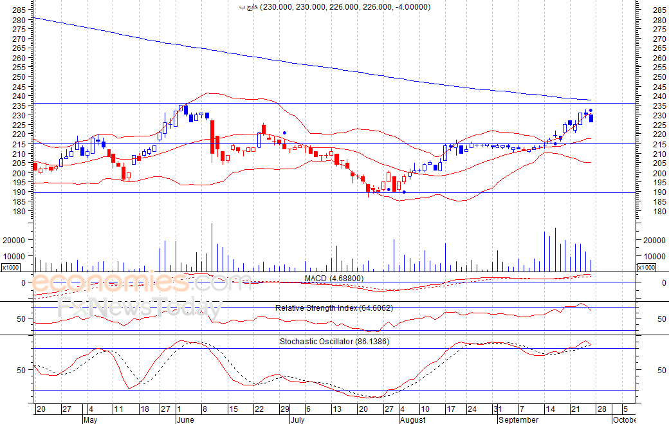This screenshot has width=669, height=424.
Task: Select "190" on the left price axis
Action: (19, 192)
